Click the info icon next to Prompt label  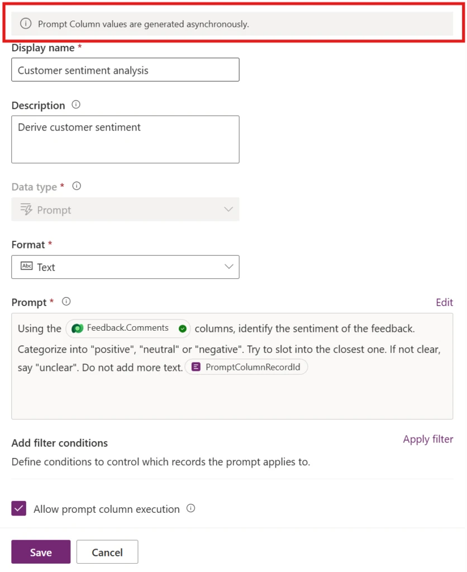click(66, 302)
